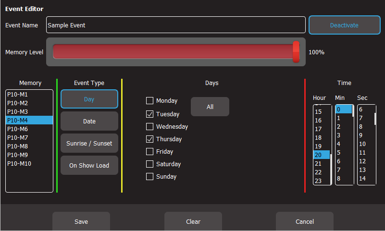Check the Sunday checkbox
Screen dimensions: 385x231
(x=150, y=177)
